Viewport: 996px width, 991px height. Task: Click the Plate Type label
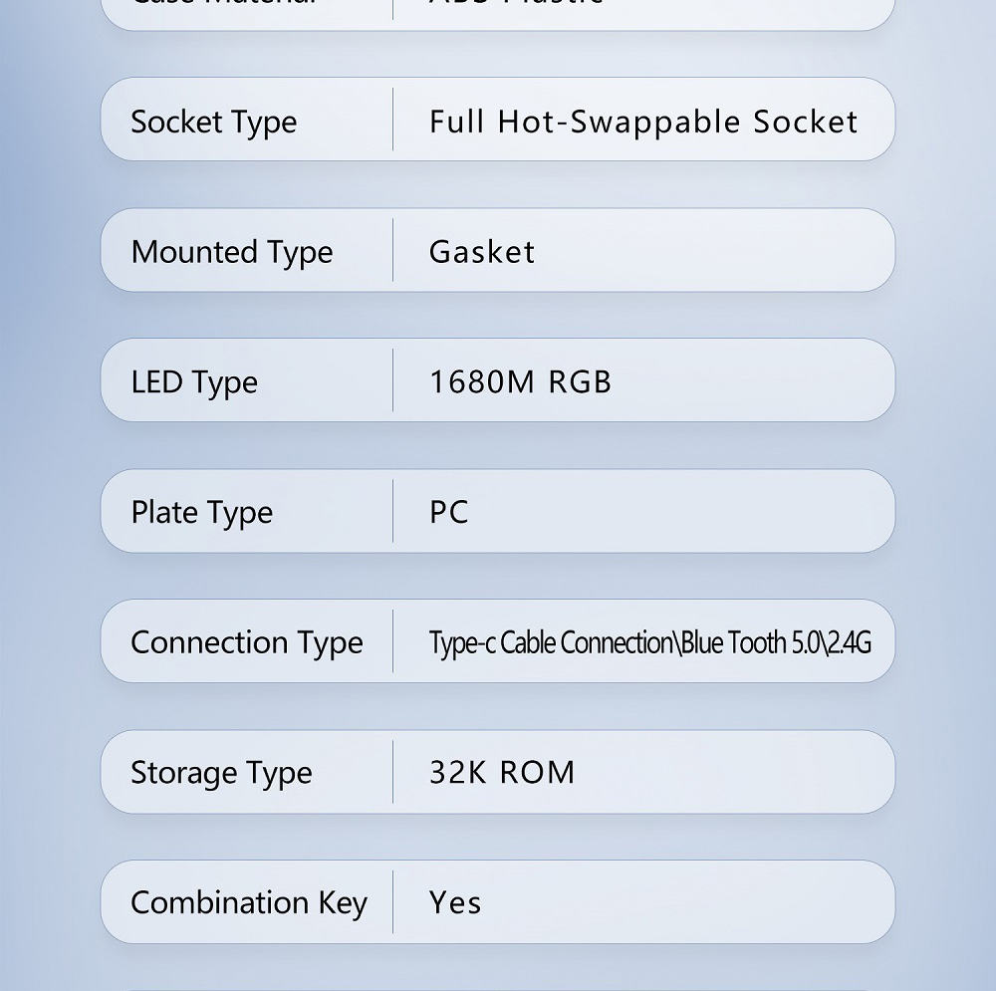[x=201, y=512]
